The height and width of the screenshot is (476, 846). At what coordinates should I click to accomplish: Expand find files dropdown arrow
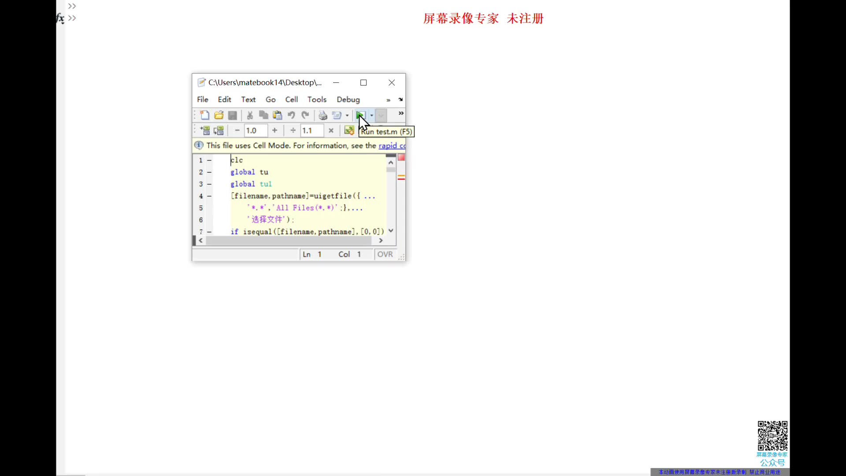[347, 115]
